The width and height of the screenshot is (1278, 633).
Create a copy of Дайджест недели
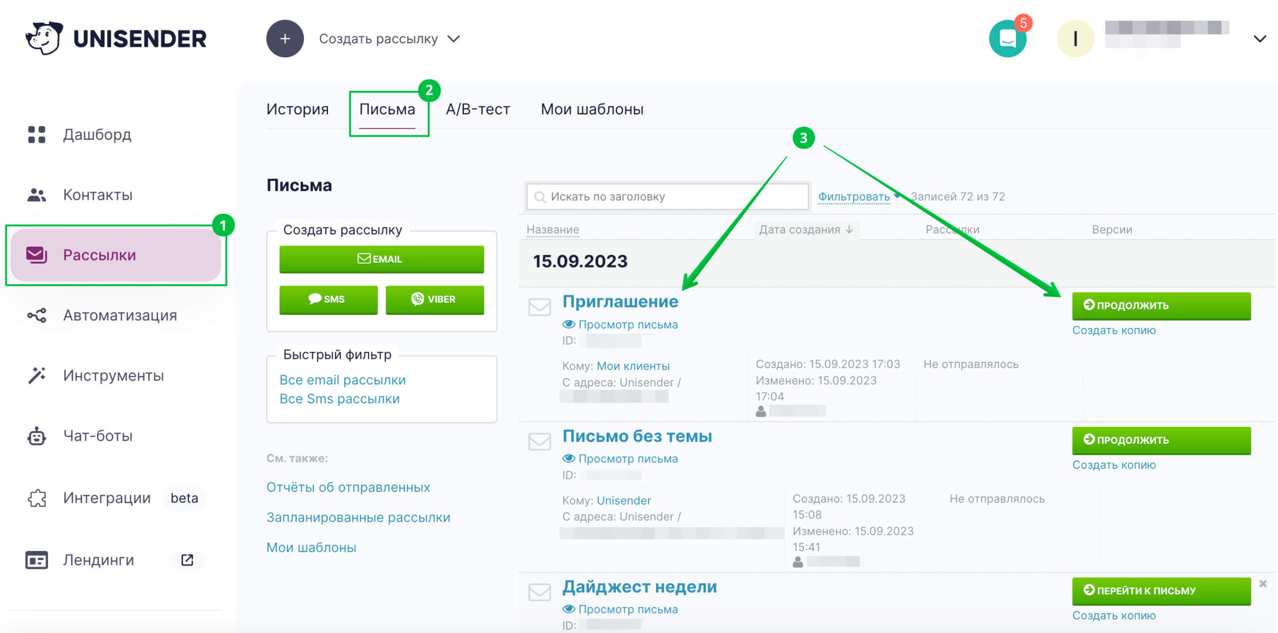coord(1114,616)
